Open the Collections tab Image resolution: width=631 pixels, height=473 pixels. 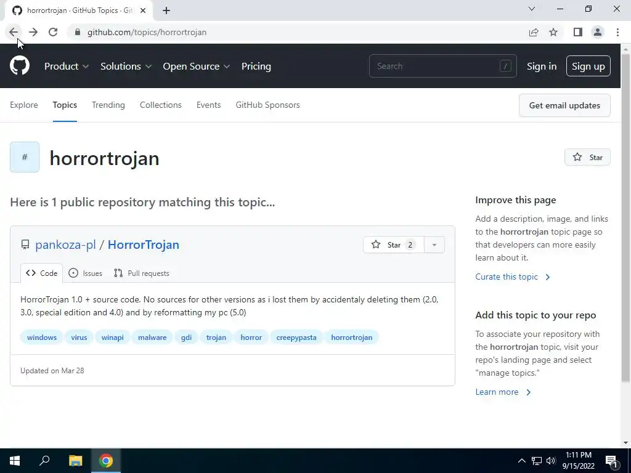161,105
